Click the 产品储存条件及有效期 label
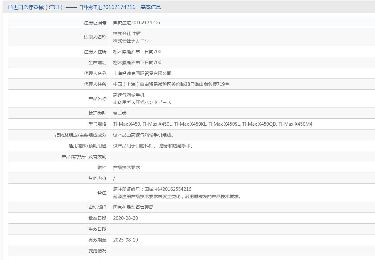The height and width of the screenshot is (260, 375). (84, 157)
